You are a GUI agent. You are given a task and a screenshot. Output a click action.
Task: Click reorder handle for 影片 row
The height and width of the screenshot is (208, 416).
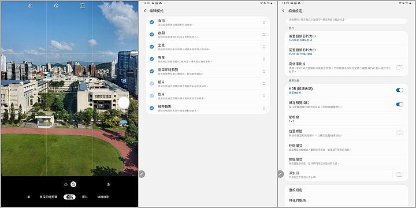(264, 95)
